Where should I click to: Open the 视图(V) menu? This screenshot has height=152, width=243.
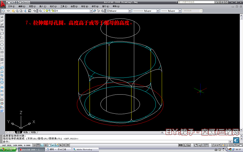(x=32, y=6)
